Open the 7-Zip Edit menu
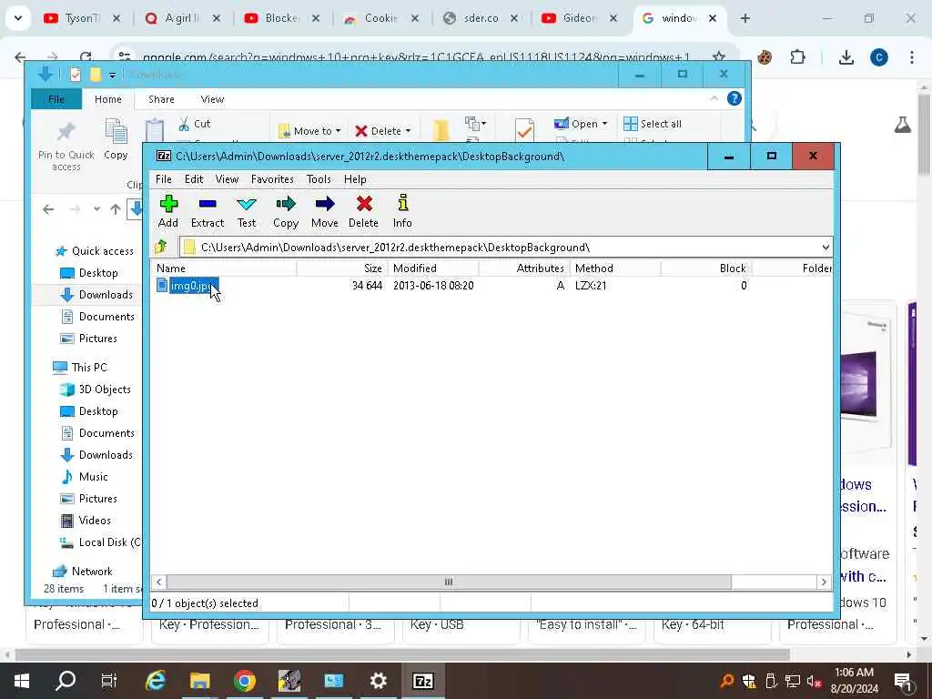Image resolution: width=932 pixels, height=699 pixels. [x=194, y=179]
